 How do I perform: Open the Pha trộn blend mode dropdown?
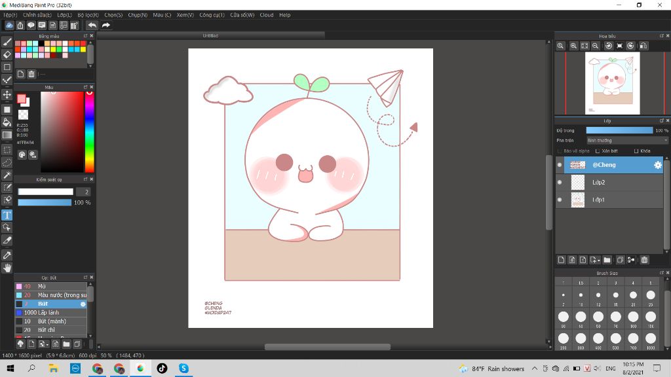[x=627, y=140]
